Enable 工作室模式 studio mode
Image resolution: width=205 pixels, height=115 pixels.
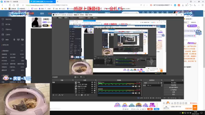pos(173,90)
